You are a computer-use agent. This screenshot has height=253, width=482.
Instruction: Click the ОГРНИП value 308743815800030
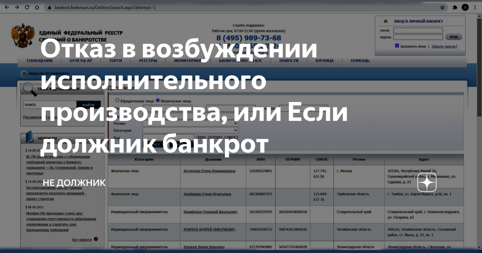click(x=293, y=229)
